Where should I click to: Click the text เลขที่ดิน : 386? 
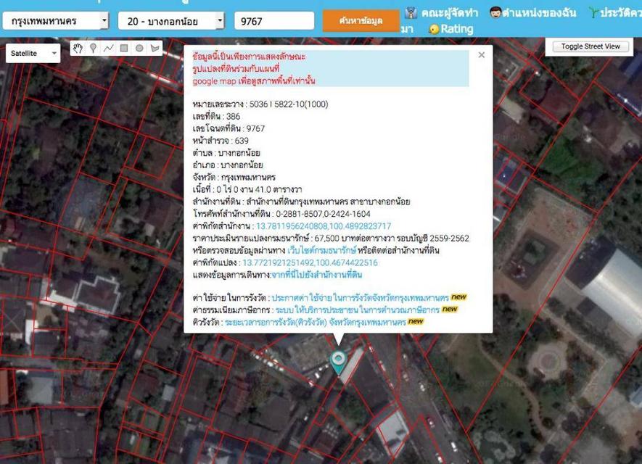pyautogui.click(x=216, y=116)
